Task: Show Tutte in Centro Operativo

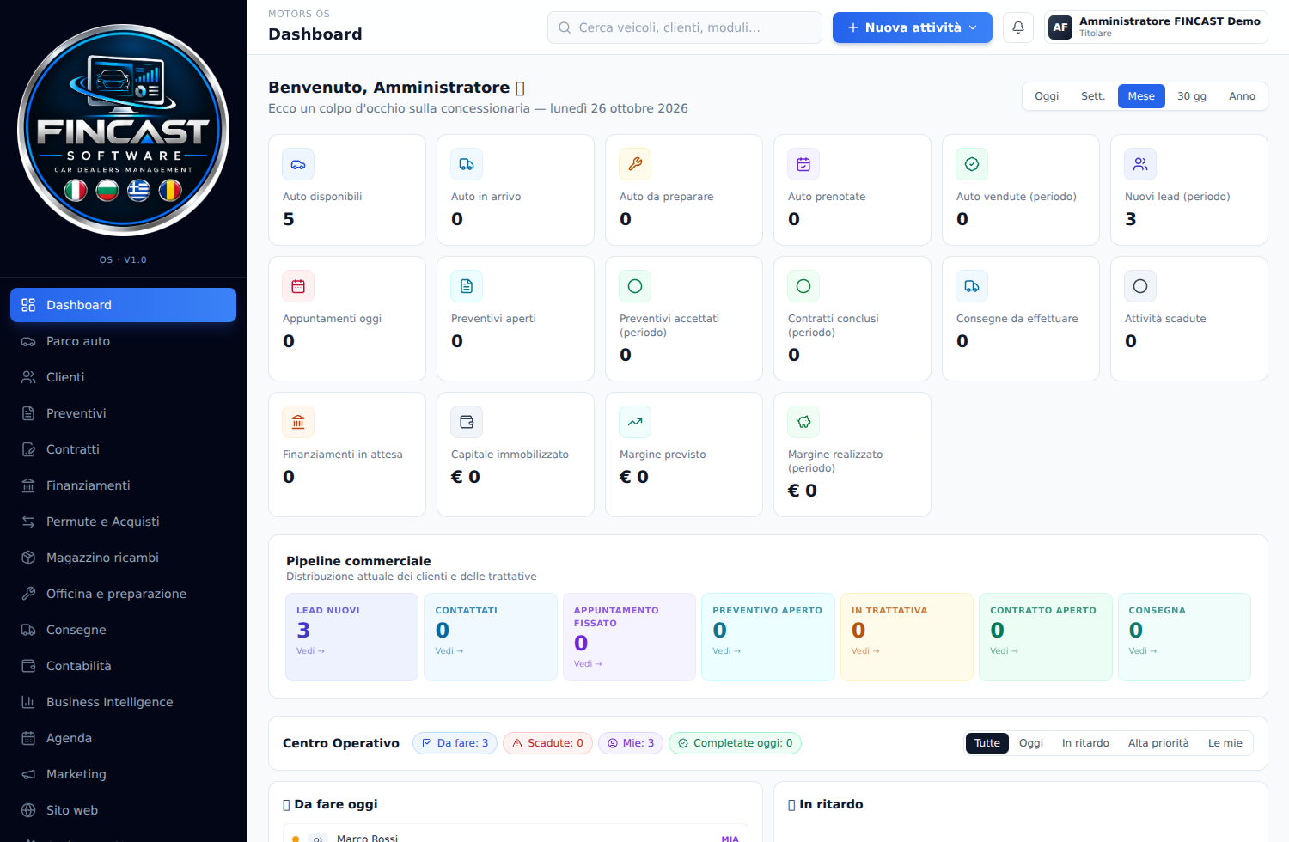Action: point(987,743)
